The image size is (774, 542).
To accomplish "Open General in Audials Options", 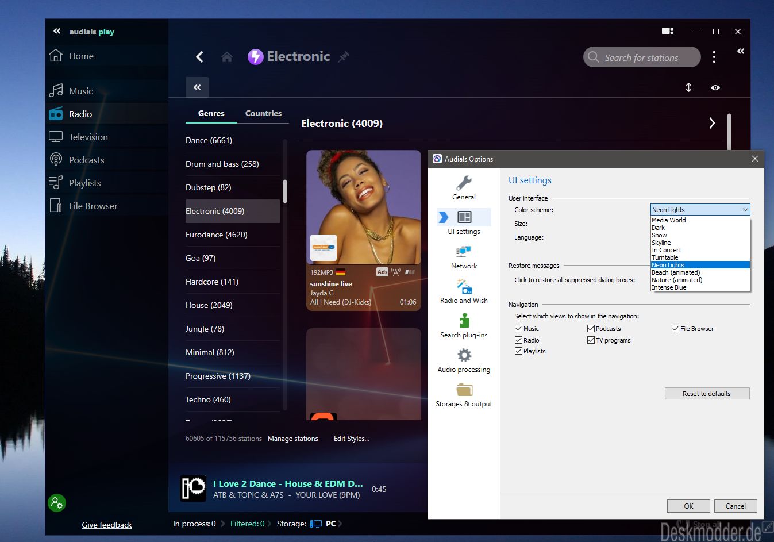I will 464,188.
